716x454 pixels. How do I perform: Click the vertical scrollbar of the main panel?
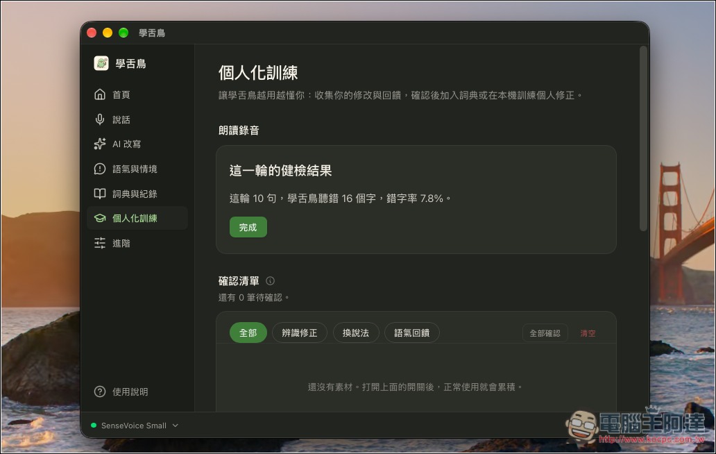point(643,139)
